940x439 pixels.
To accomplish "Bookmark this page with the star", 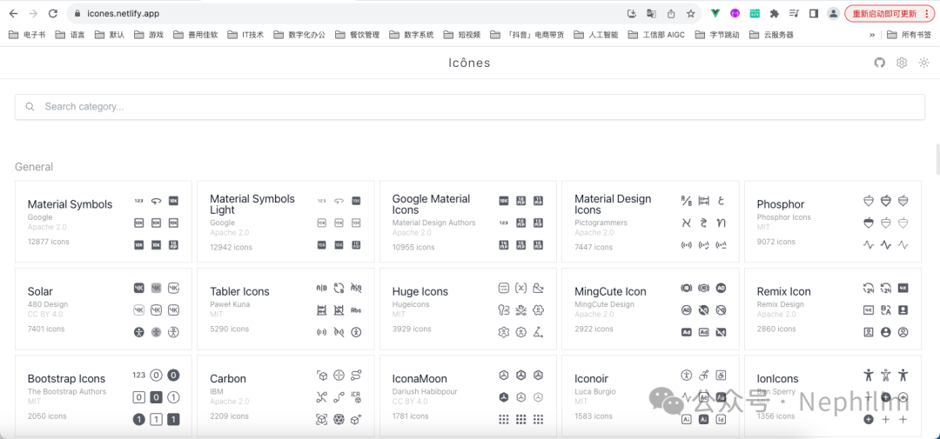I will (x=690, y=13).
